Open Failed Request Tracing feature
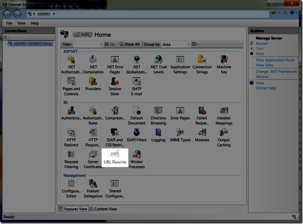The width and height of the screenshot is (303, 224). 202,116
